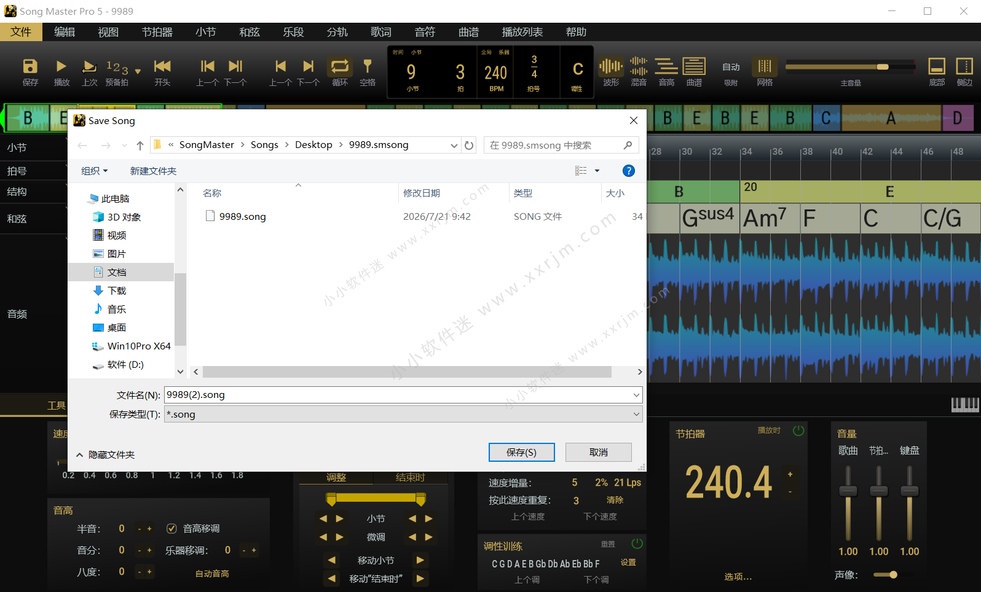The width and height of the screenshot is (981, 592).
Task: Select the 下载 downloads folder
Action: [x=110, y=290]
